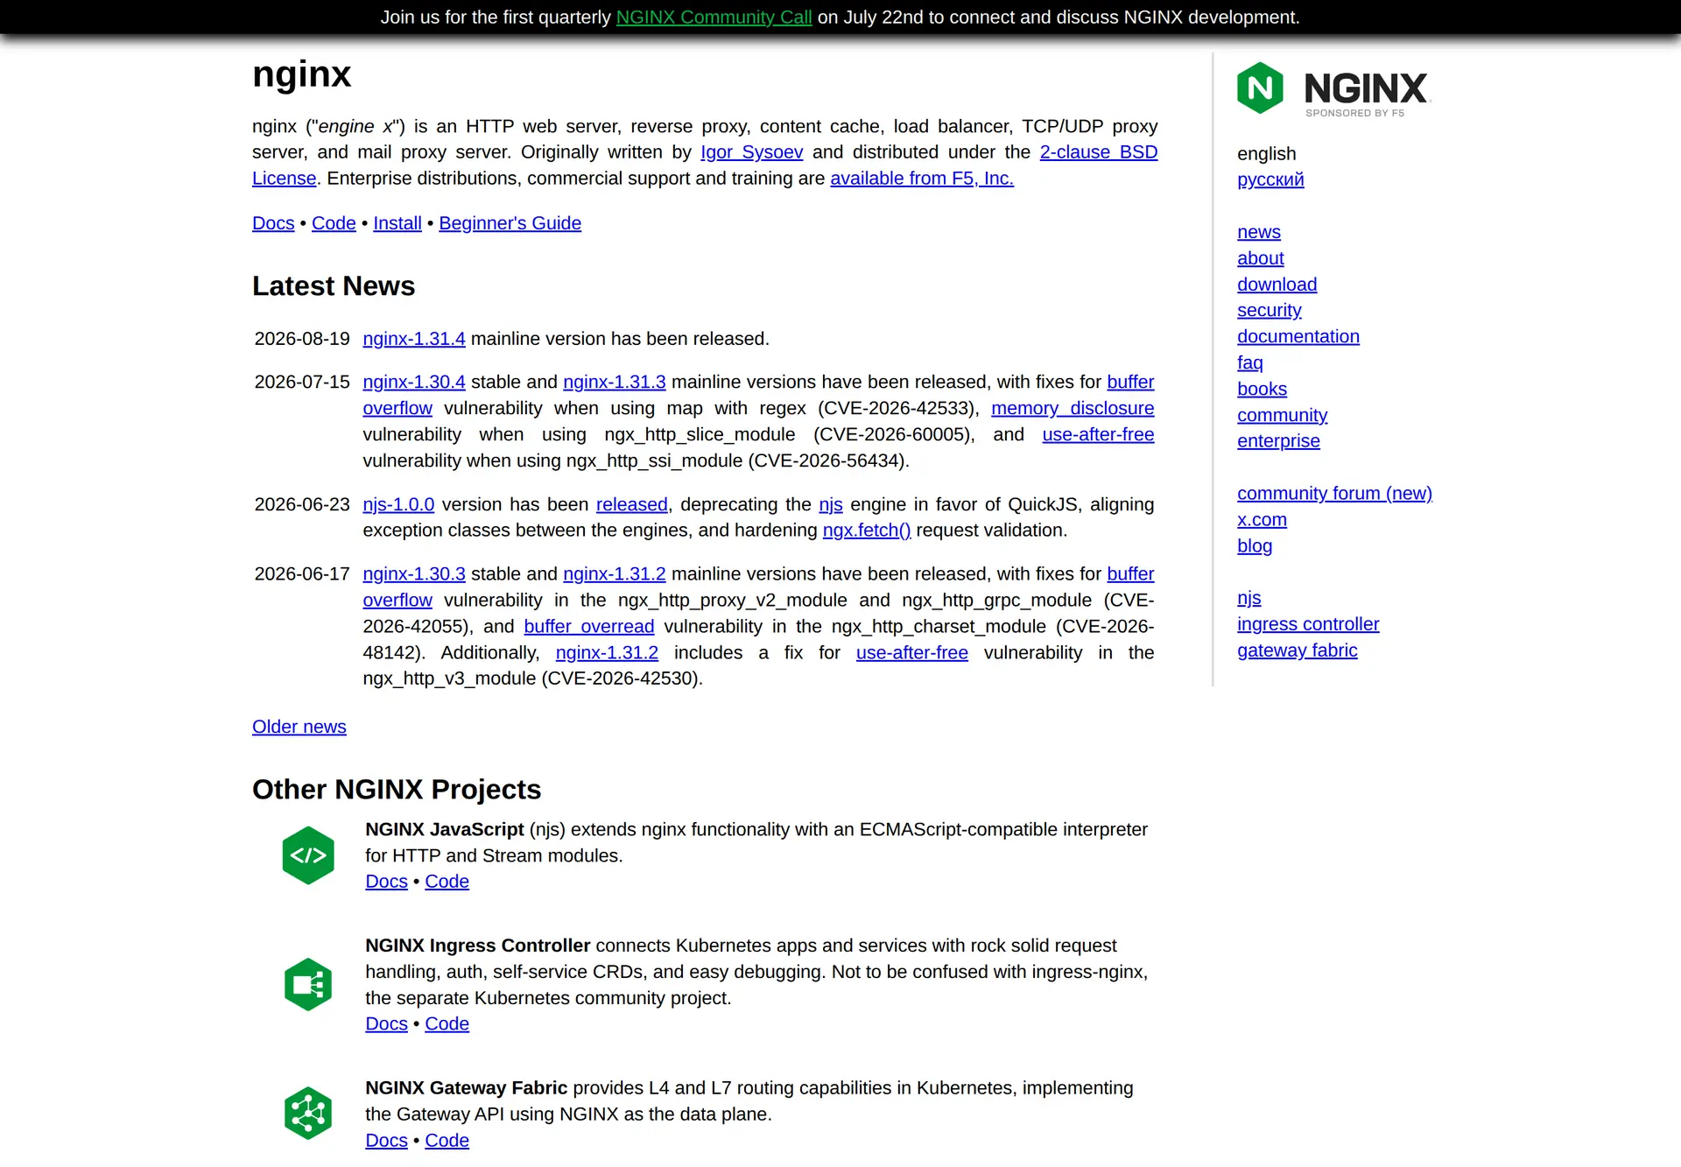The height and width of the screenshot is (1167, 1681).
Task: Open Code for NGINX Ingress Controller
Action: [447, 1023]
